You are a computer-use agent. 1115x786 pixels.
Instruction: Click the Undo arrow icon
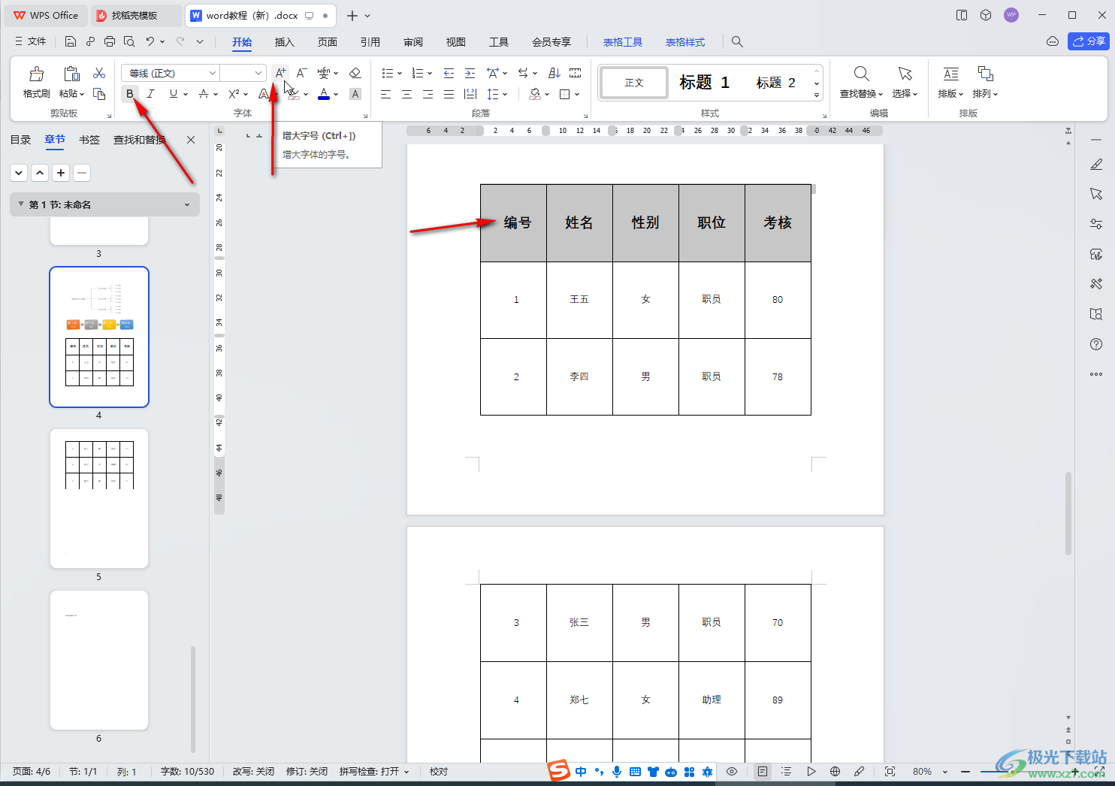click(x=150, y=41)
